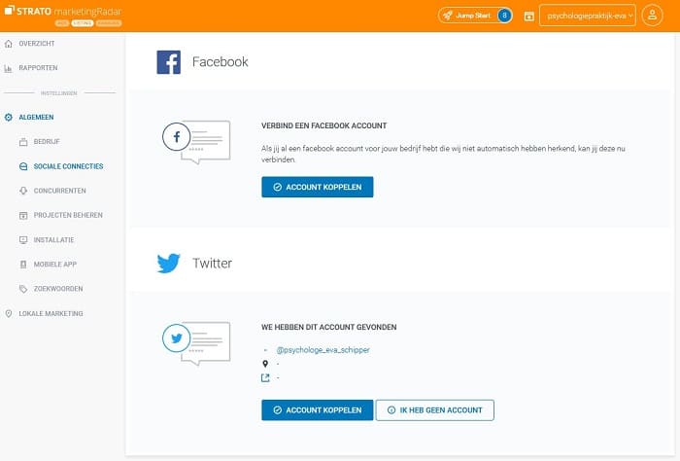Image resolution: width=680 pixels, height=461 pixels.
Task: Open Bedrijf settings
Action: click(x=47, y=142)
